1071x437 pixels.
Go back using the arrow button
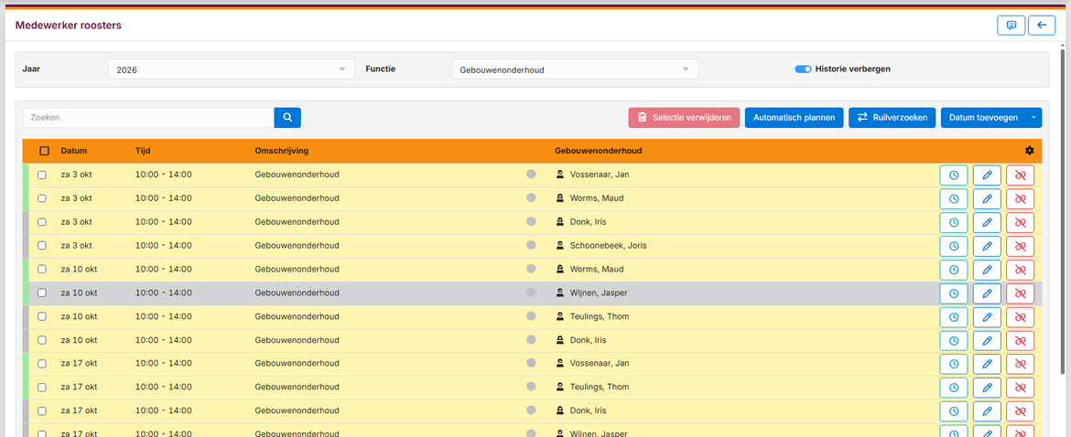pos(1042,26)
